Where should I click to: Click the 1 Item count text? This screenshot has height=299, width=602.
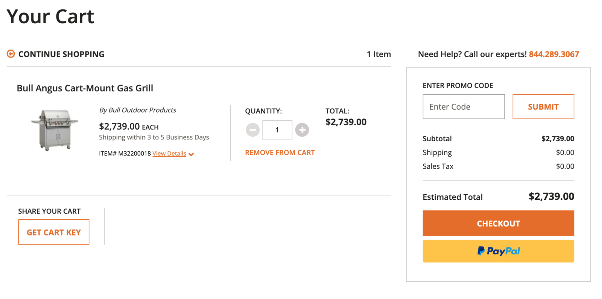(379, 54)
